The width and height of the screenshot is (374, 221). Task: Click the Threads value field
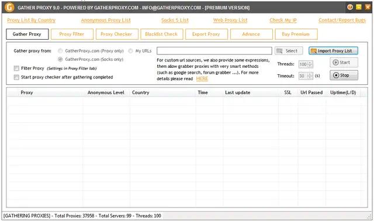(x=303, y=64)
